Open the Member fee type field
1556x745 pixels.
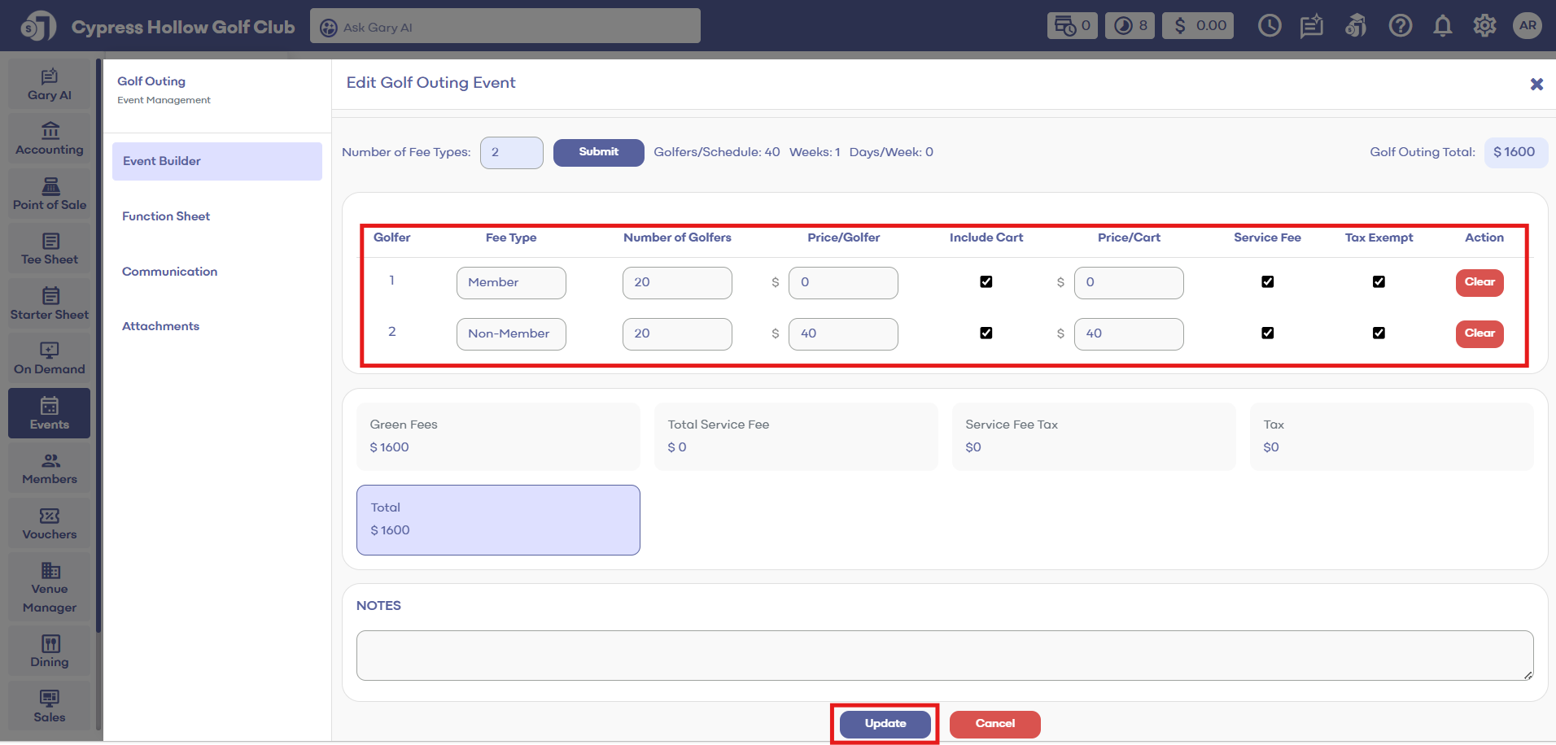click(511, 283)
